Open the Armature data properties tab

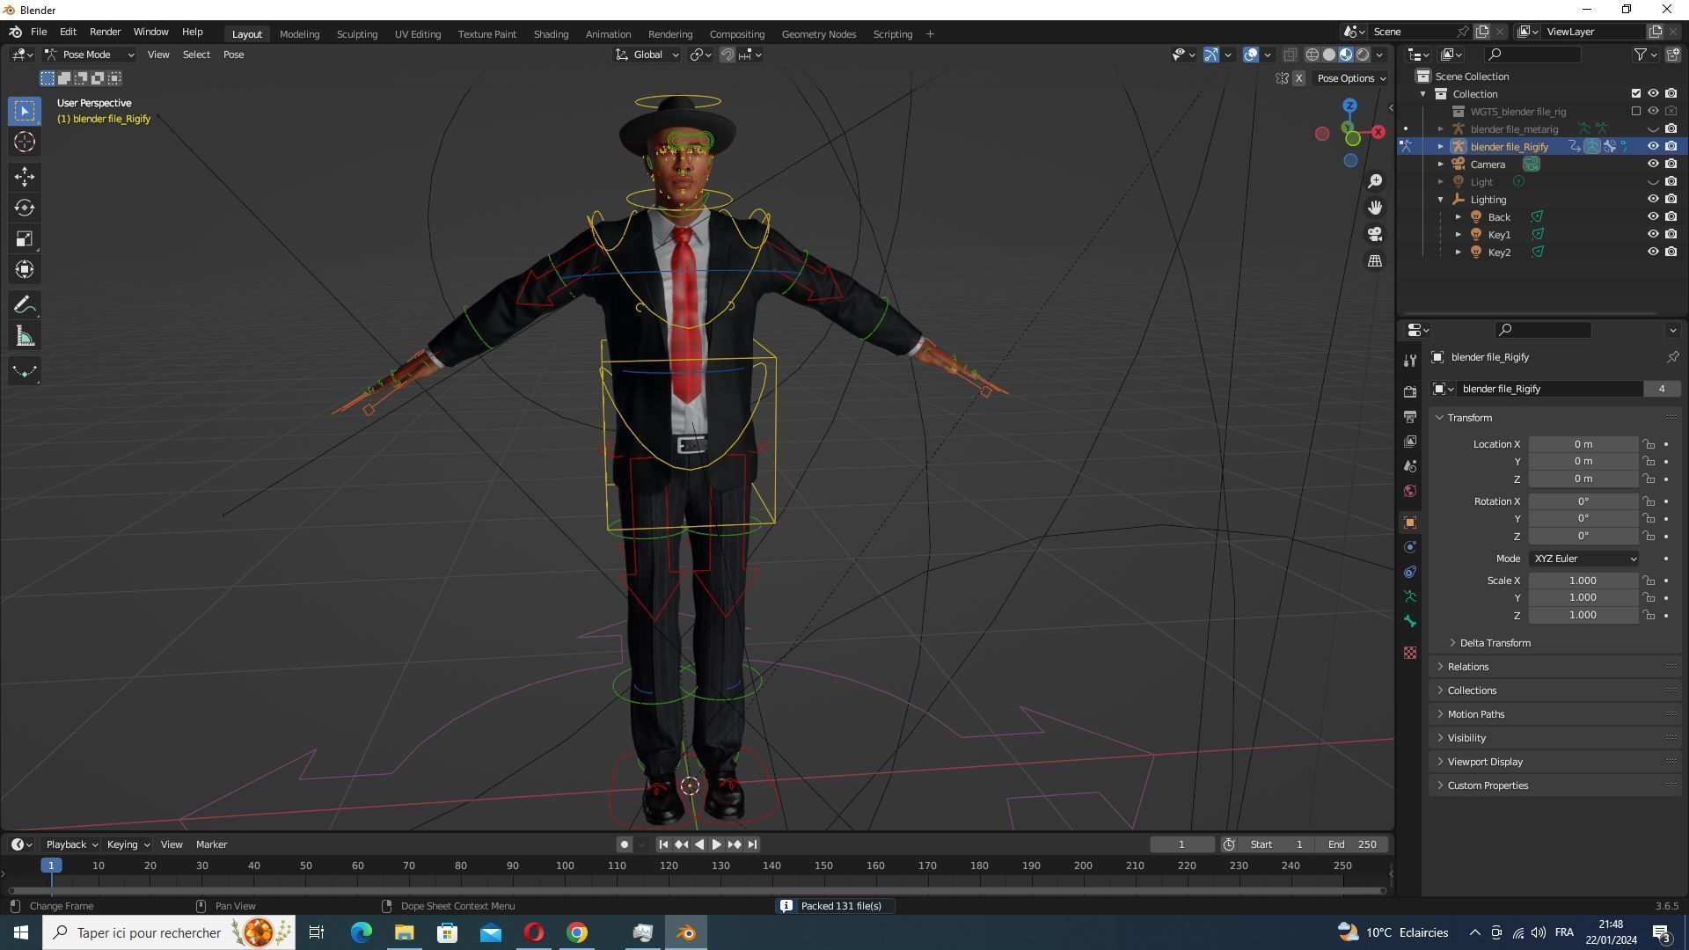[x=1410, y=596]
